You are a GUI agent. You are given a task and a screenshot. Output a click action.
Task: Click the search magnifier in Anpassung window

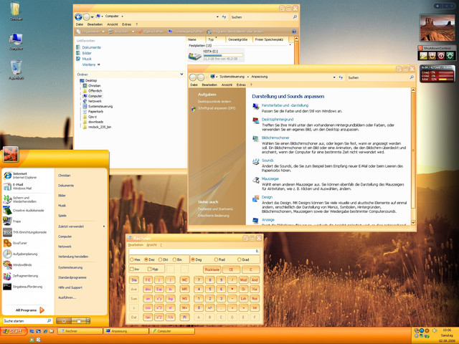[412, 77]
